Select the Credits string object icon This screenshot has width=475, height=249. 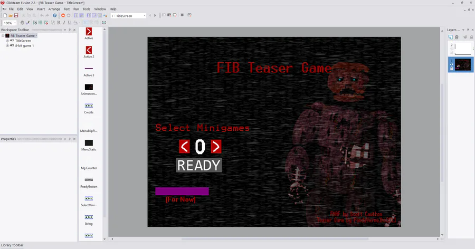pyautogui.click(x=89, y=106)
